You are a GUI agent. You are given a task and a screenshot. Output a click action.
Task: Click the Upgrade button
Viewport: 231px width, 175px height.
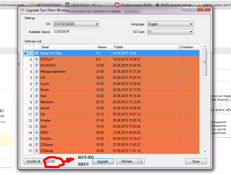(x=103, y=161)
